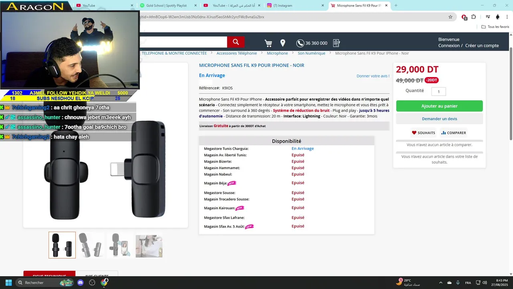The image size is (513, 289).
Task: Click the 29,000 DT price
Action: [417, 69]
